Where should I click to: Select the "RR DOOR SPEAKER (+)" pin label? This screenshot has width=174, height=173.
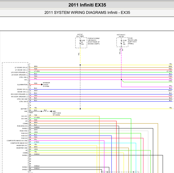click(x=19, y=94)
